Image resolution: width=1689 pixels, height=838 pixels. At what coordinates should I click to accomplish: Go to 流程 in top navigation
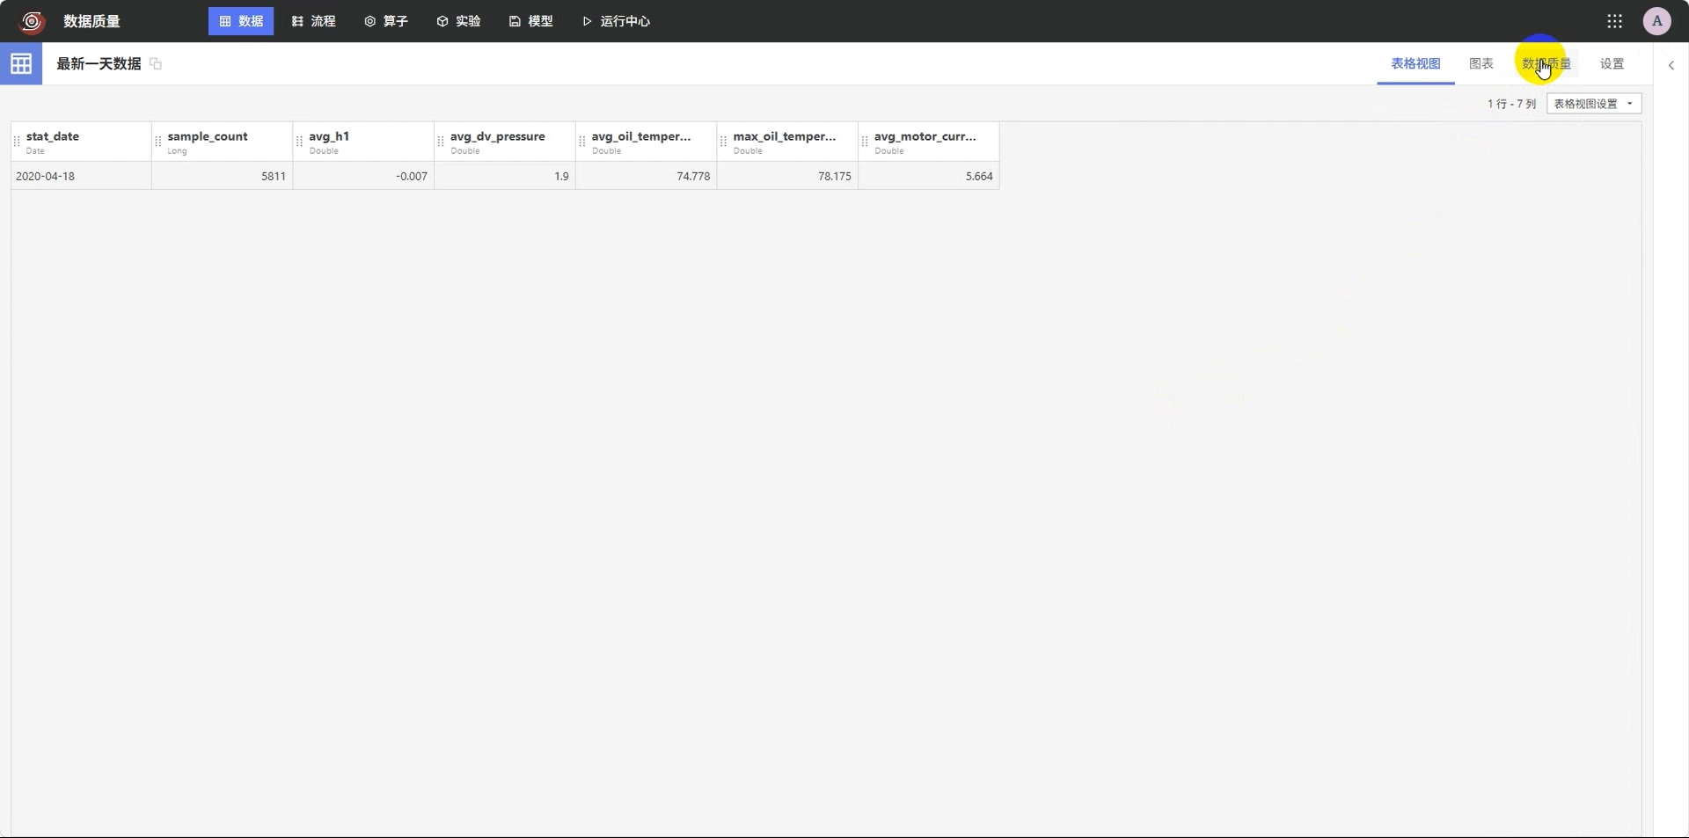[x=314, y=21]
